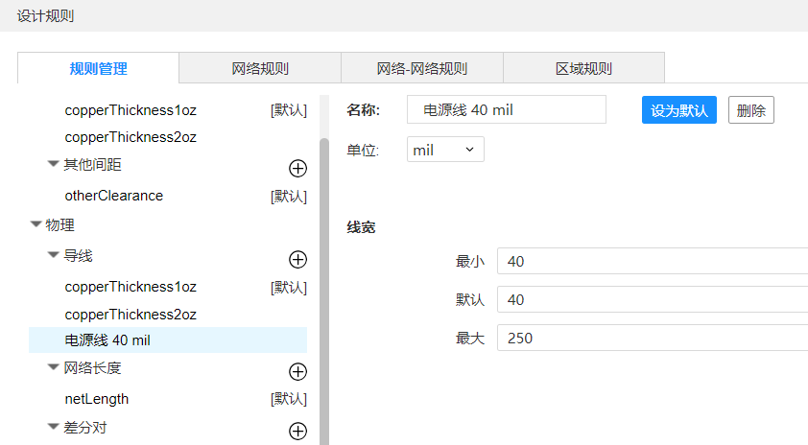The height and width of the screenshot is (445, 808).
Task: Collapse the 网络长度 section
Action: [54, 367]
